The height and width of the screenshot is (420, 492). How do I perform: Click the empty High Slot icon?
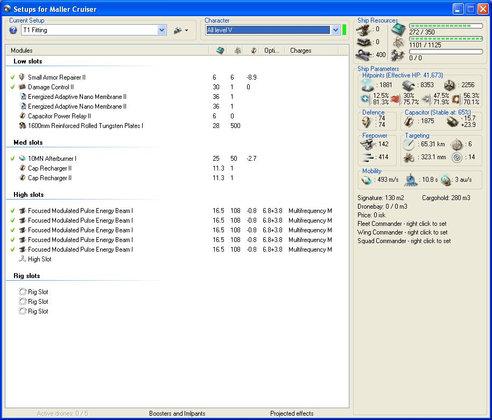(x=22, y=259)
